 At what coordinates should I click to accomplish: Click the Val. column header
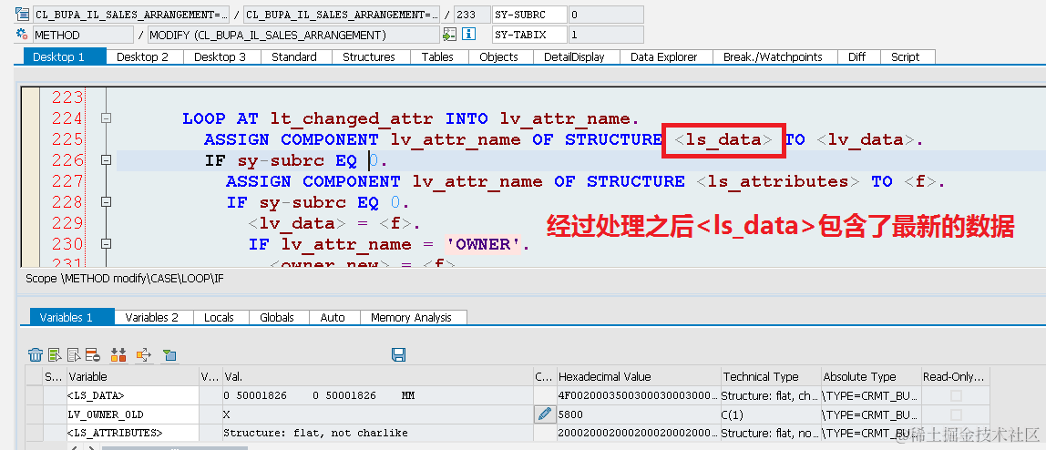point(377,376)
